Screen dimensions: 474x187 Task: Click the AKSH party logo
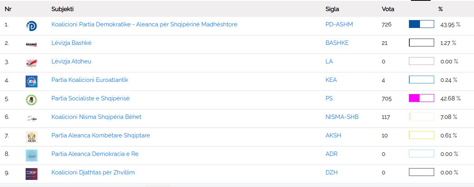pyautogui.click(x=32, y=137)
